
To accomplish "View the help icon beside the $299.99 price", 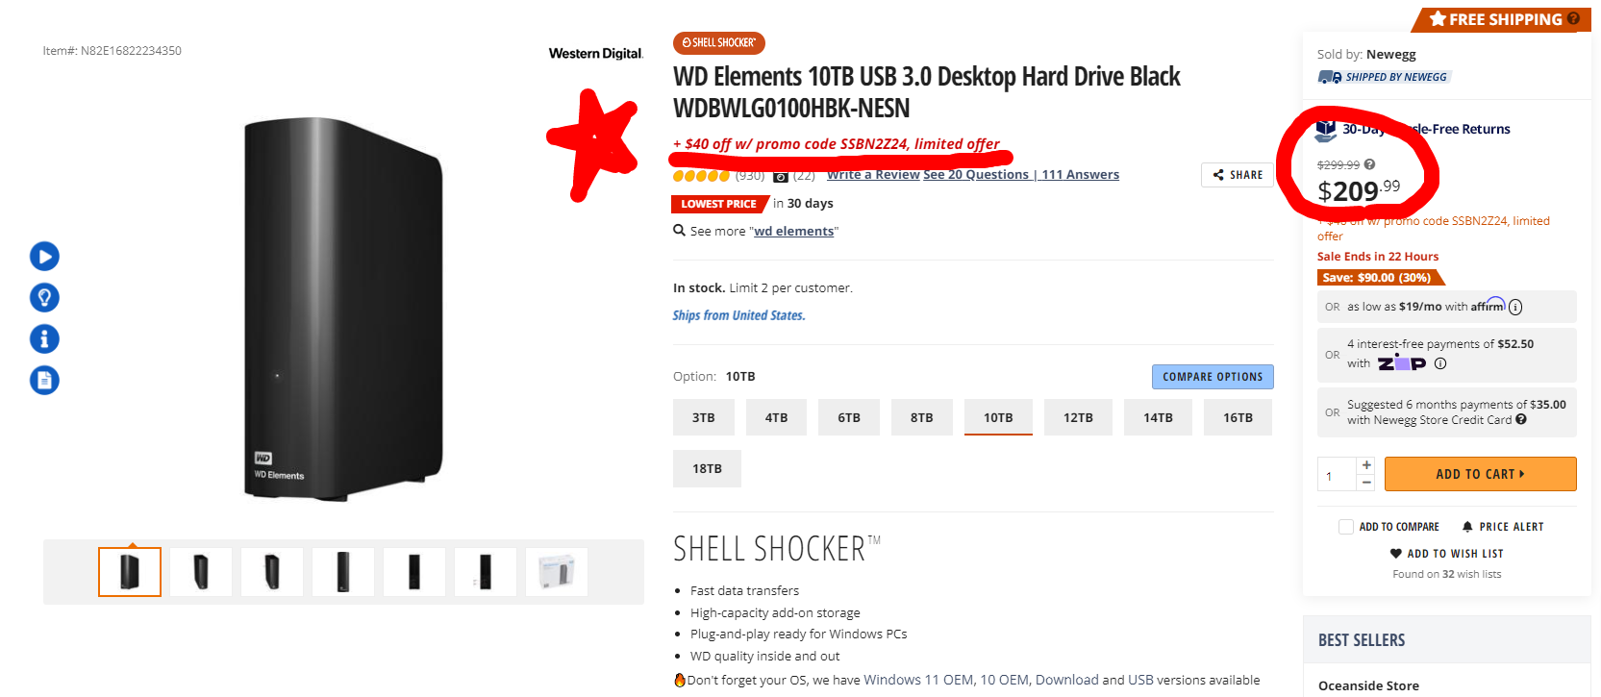I will 1369,164.
